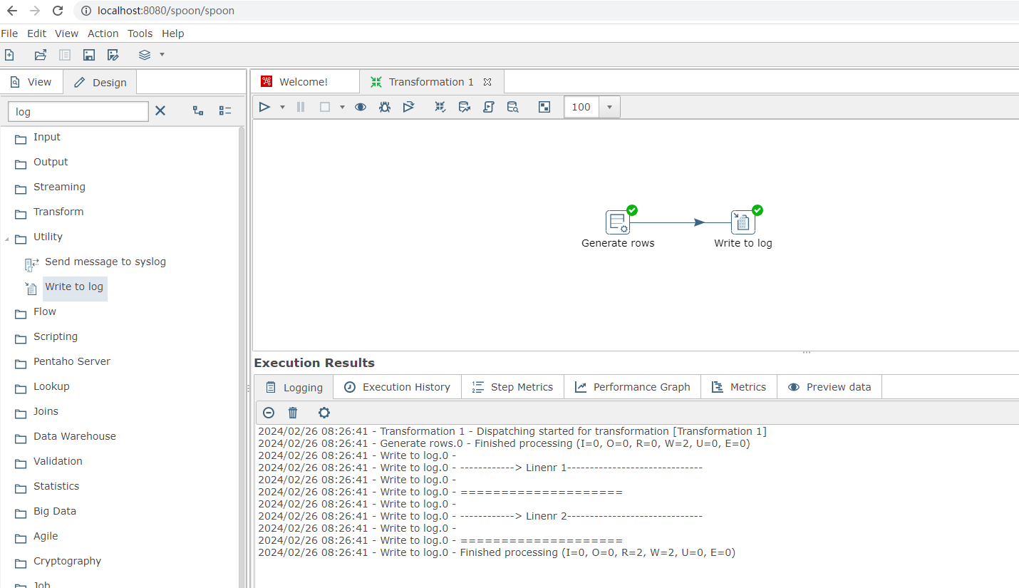1019x588 pixels.
Task: Save the current transformation
Action: click(88, 55)
